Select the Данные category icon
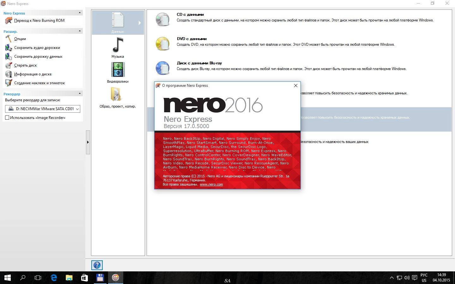 (118, 20)
